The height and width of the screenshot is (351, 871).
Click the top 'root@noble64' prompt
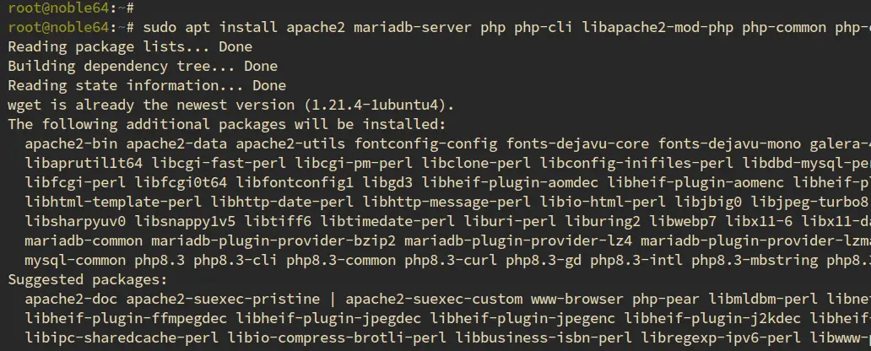click(58, 8)
